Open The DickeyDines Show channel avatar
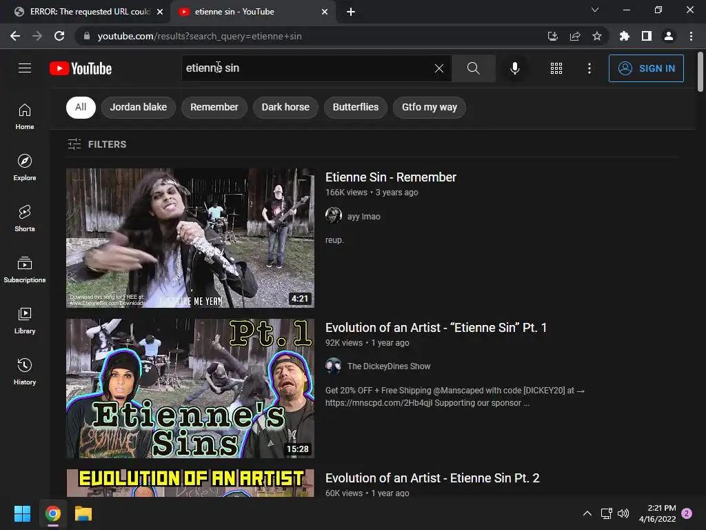Screen dimensions: 706x530 334,366
